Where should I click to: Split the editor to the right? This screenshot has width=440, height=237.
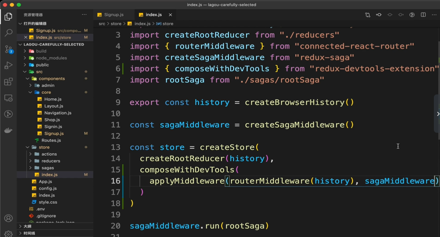pyautogui.click(x=423, y=15)
